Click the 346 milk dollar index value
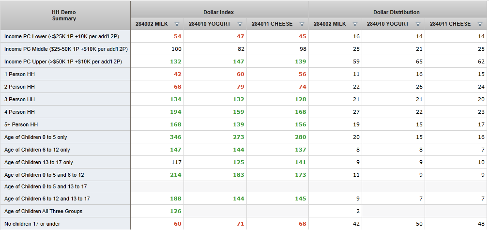489x230 pixels. pyautogui.click(x=175, y=137)
